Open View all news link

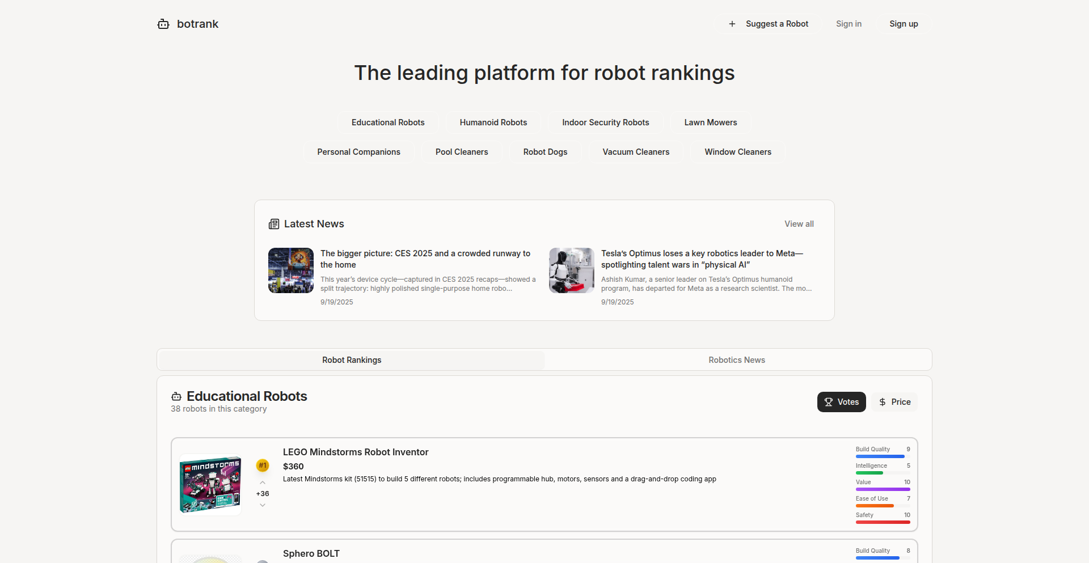coord(799,224)
